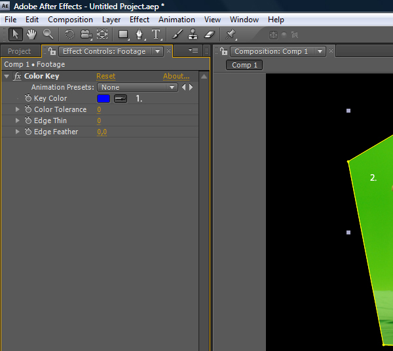
Task: Click Effect Controls scrollbar up arrow
Action: pos(204,77)
